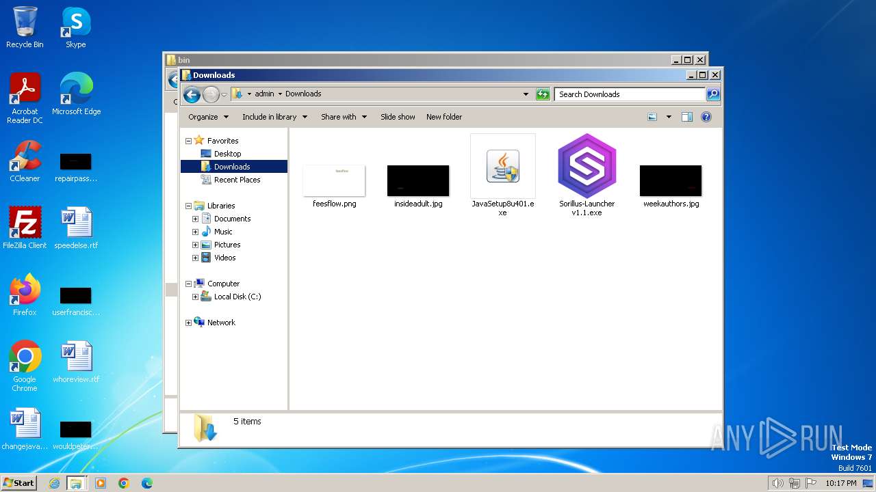
Task: Open the Start menu
Action: click(18, 483)
